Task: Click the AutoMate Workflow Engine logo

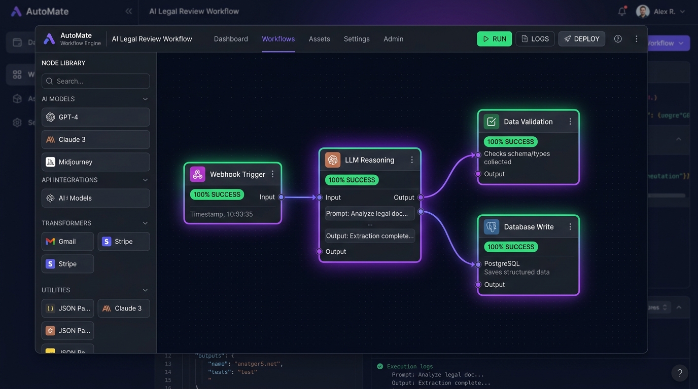Action: (x=49, y=39)
